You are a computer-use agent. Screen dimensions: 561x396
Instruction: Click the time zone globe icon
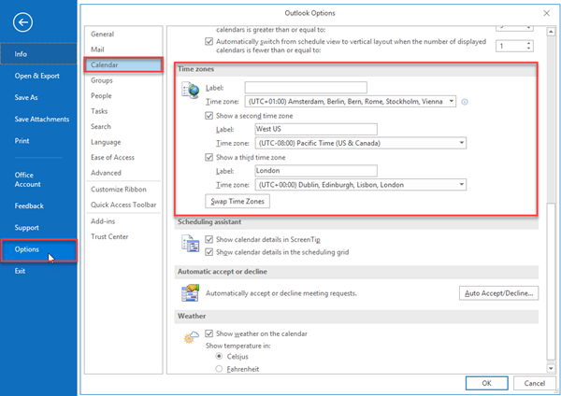click(x=190, y=90)
